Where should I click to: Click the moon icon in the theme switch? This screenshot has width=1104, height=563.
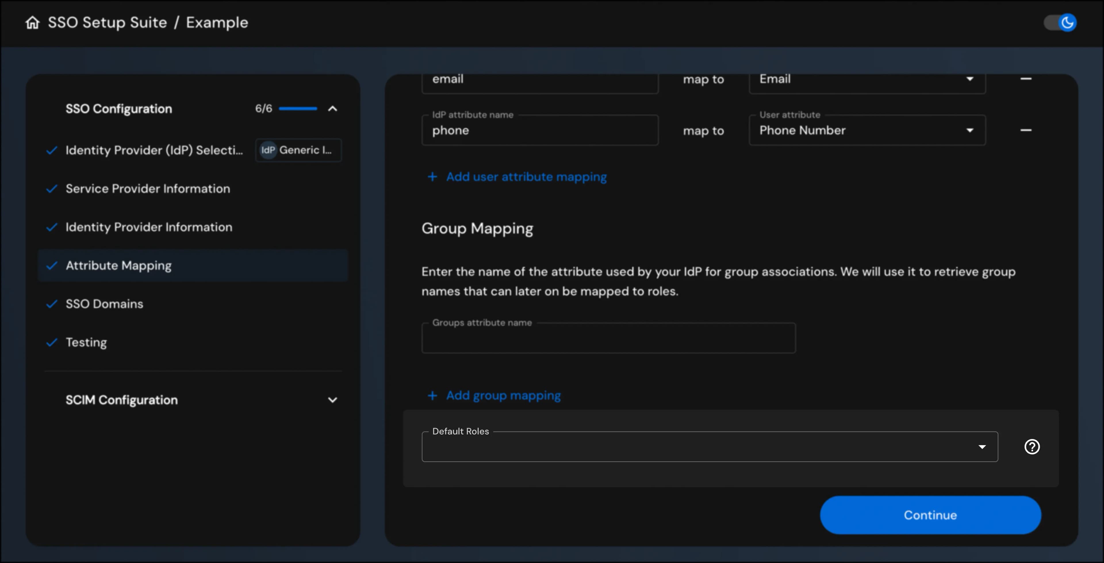tap(1067, 22)
